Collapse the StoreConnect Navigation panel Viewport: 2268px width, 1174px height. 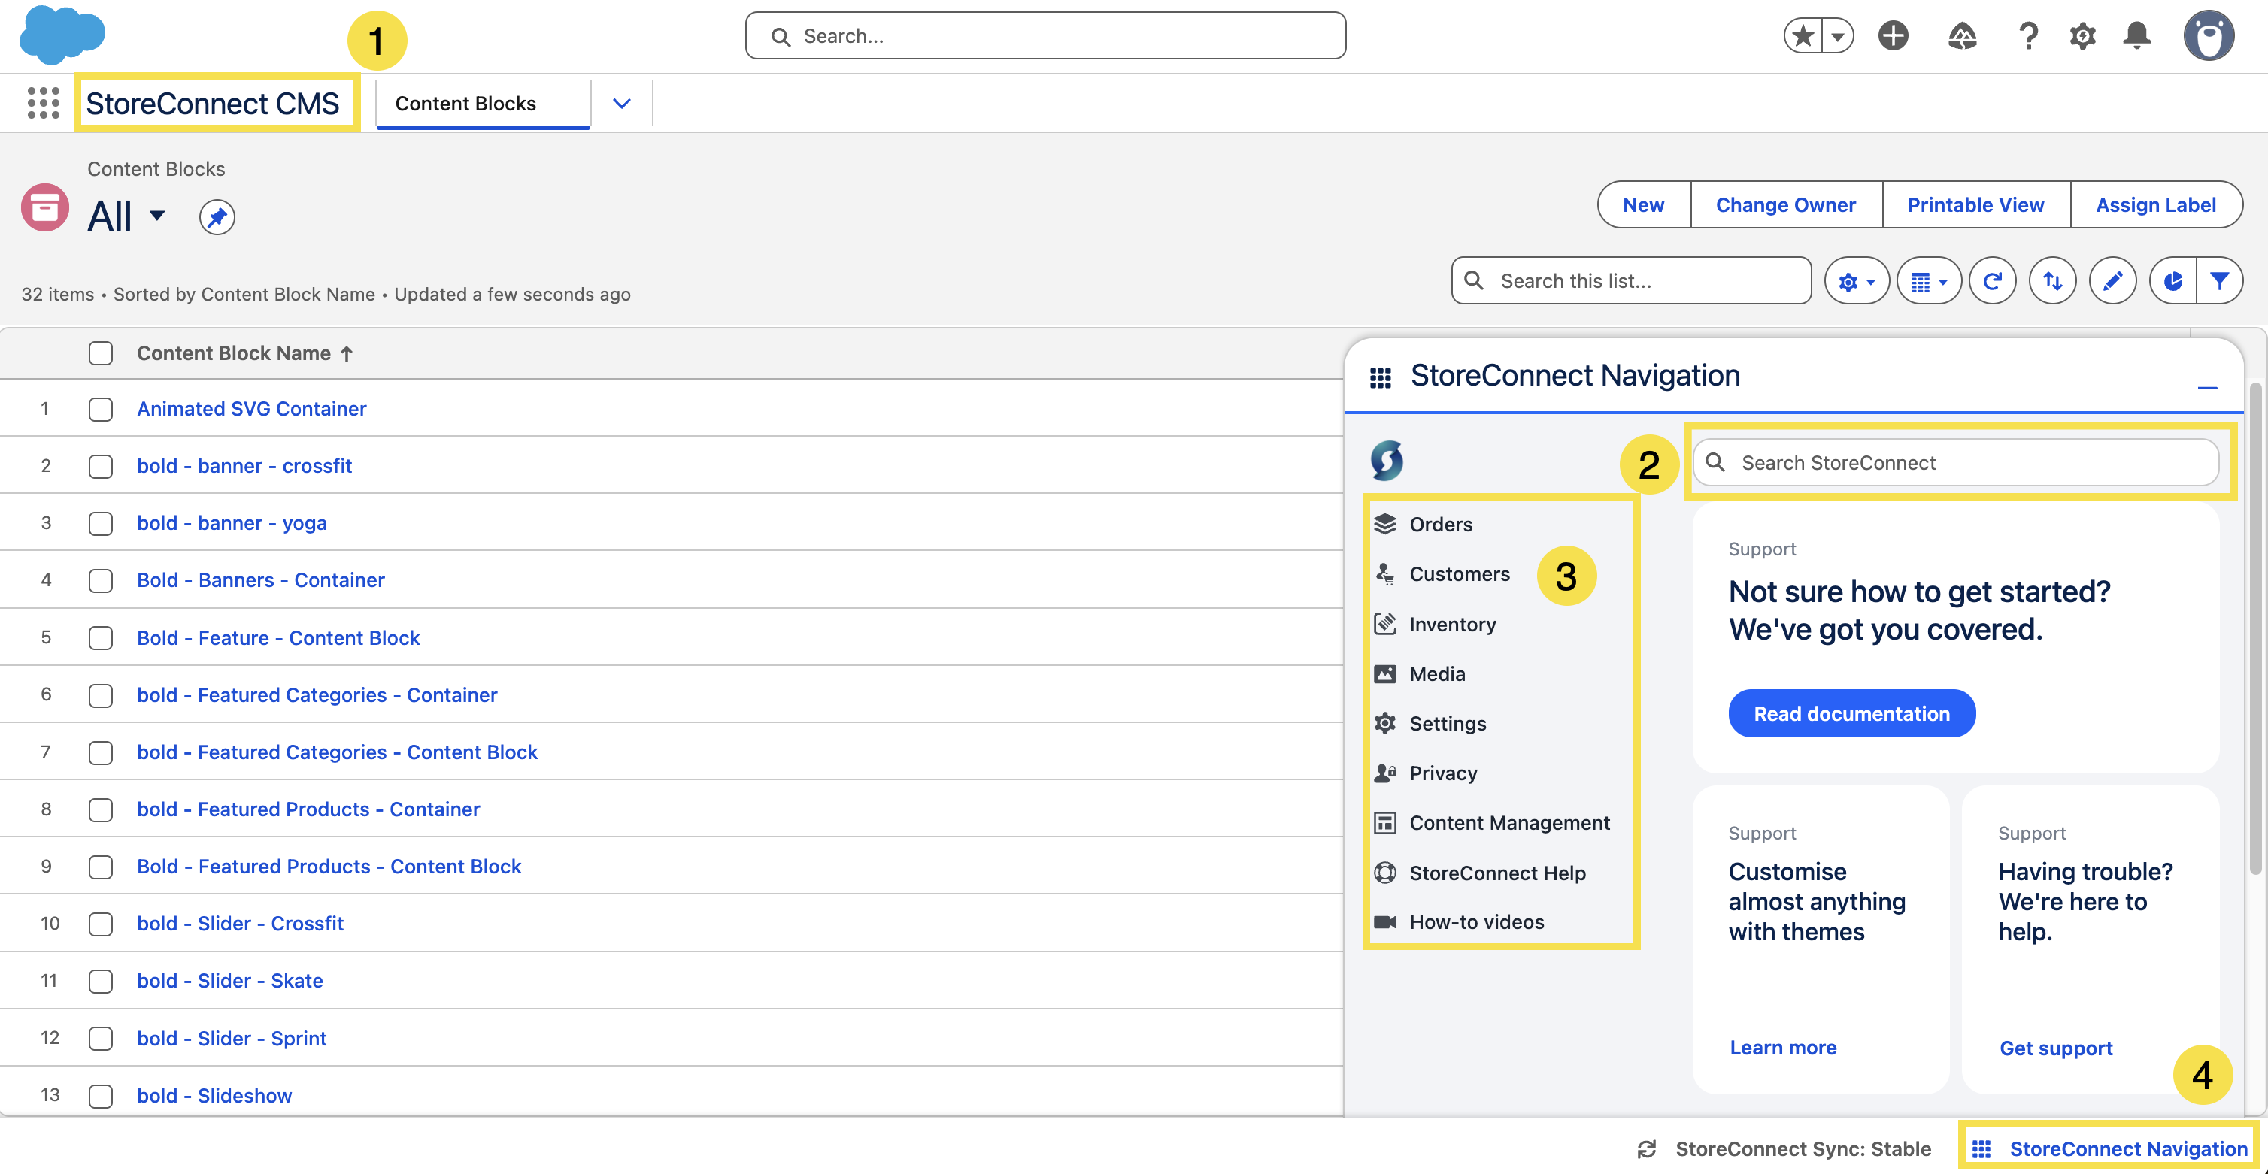[2209, 389]
